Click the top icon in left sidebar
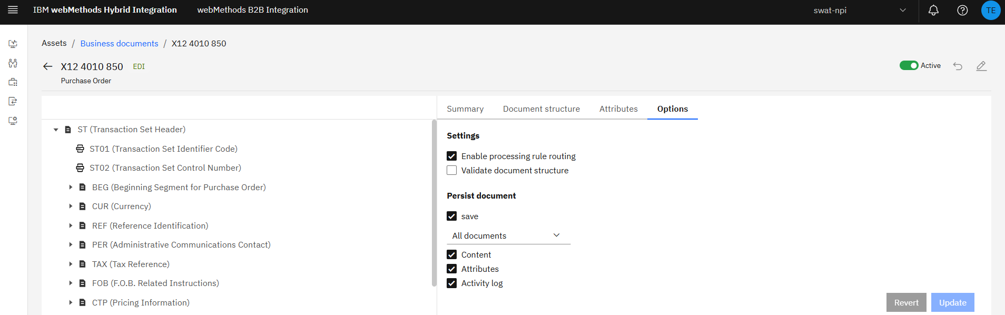This screenshot has width=1005, height=315. pos(13,44)
